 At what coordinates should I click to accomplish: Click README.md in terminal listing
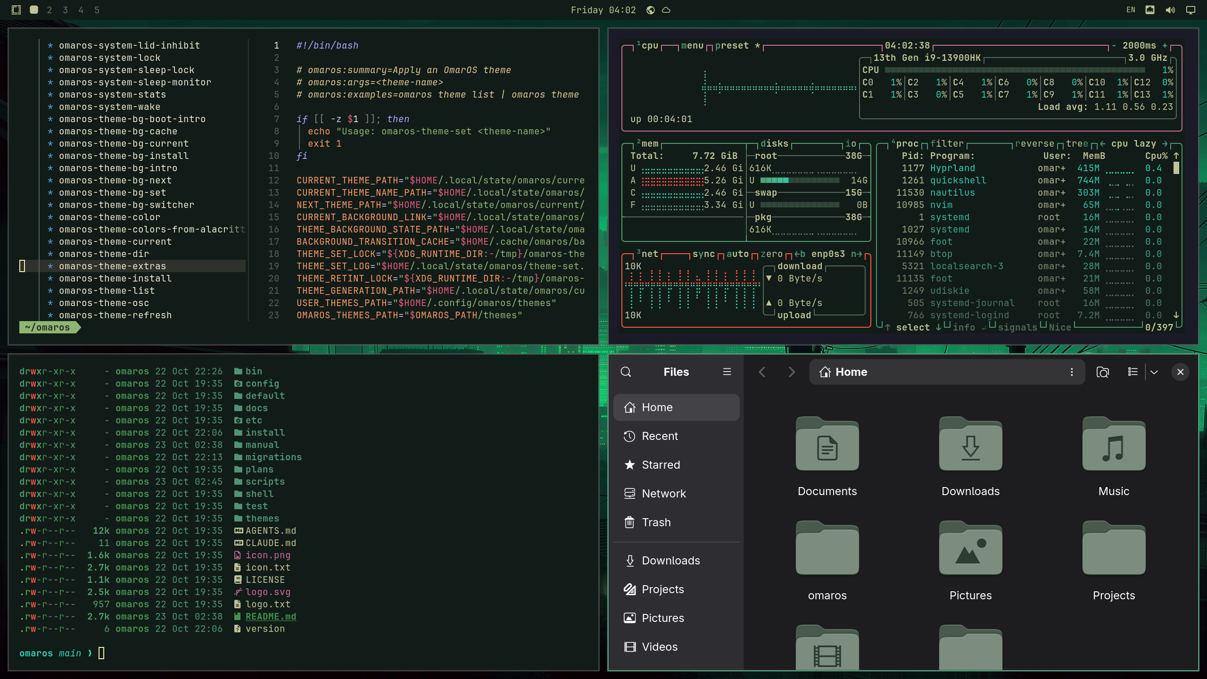tap(271, 617)
